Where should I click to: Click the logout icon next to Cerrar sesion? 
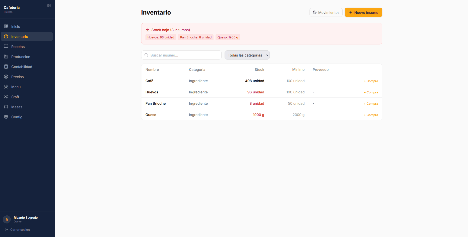[x=6, y=229]
